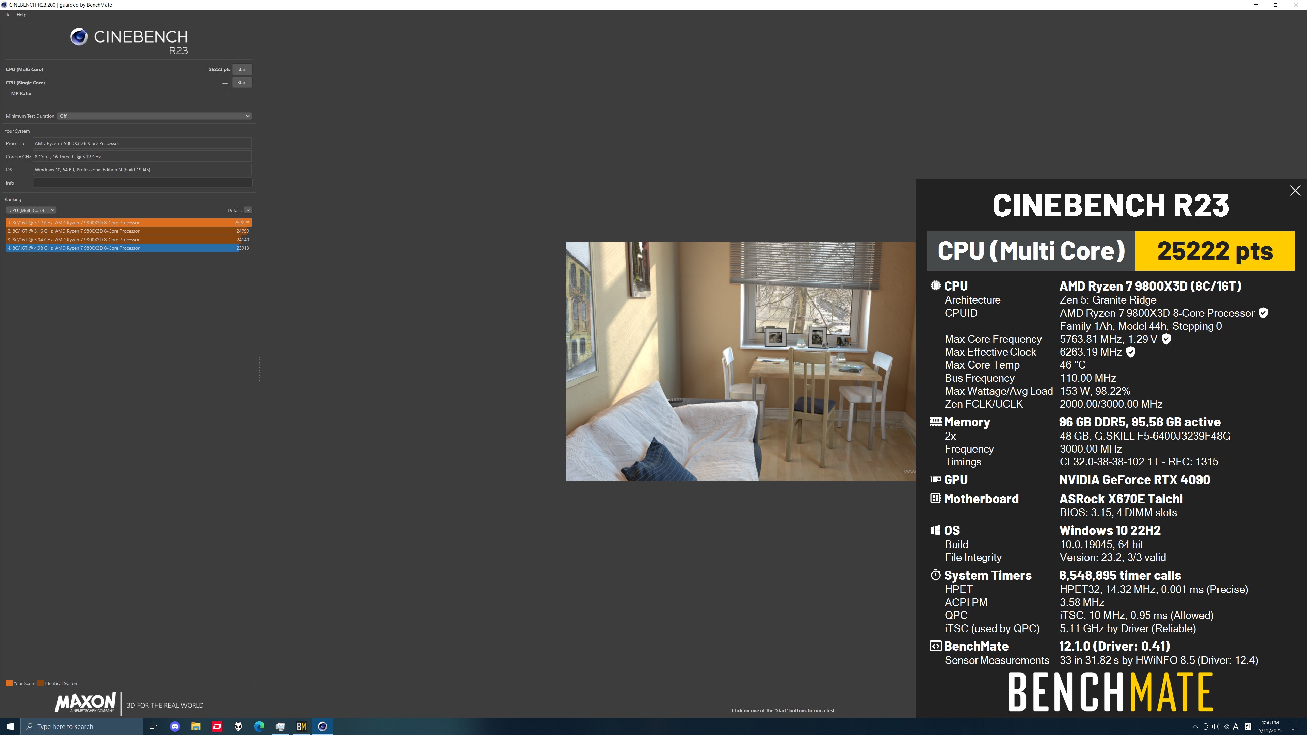Screen dimensions: 1307x735
Task: Open network settings from the tray
Action: 1226,726
